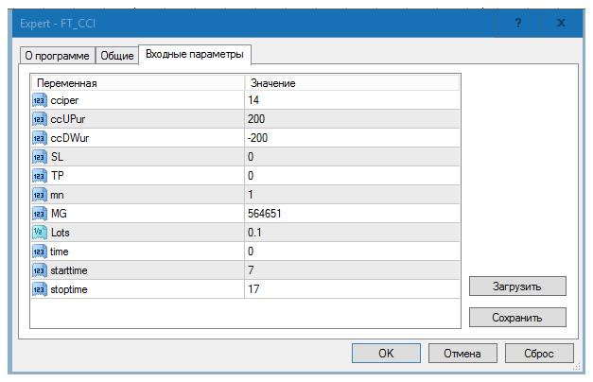The width and height of the screenshot is (593, 382).
Task: Click the double-type icon beside Lots
Action: 40,233
